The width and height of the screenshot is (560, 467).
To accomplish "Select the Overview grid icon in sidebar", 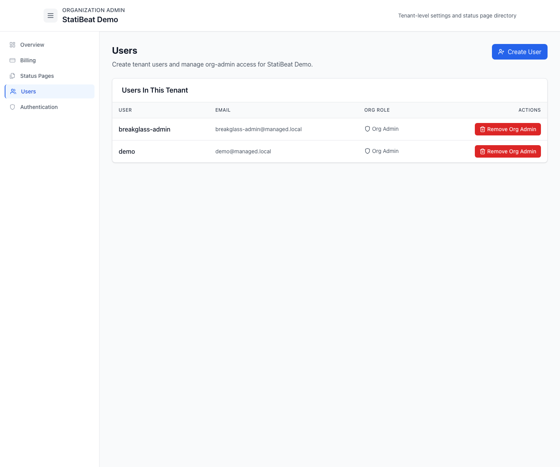I will pyautogui.click(x=12, y=45).
